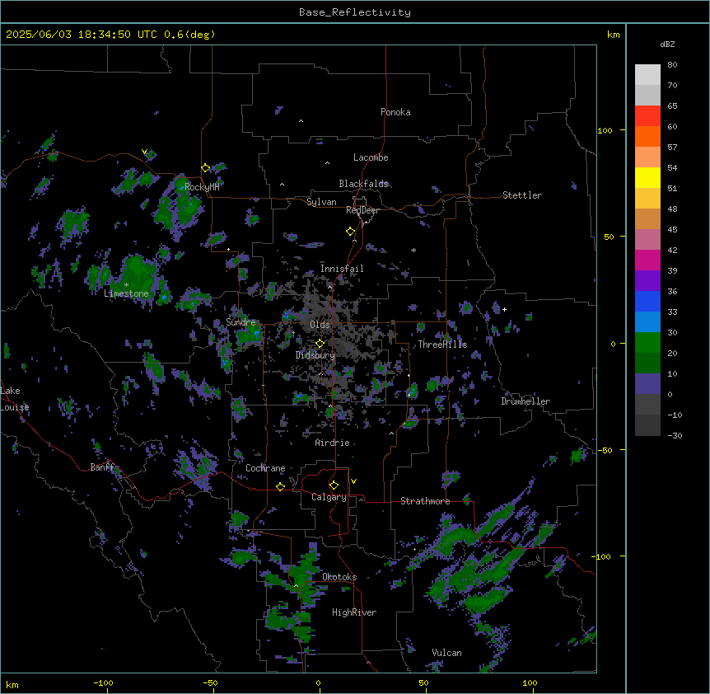Click the Vulcan label
This screenshot has height=694, width=710.
447,653
